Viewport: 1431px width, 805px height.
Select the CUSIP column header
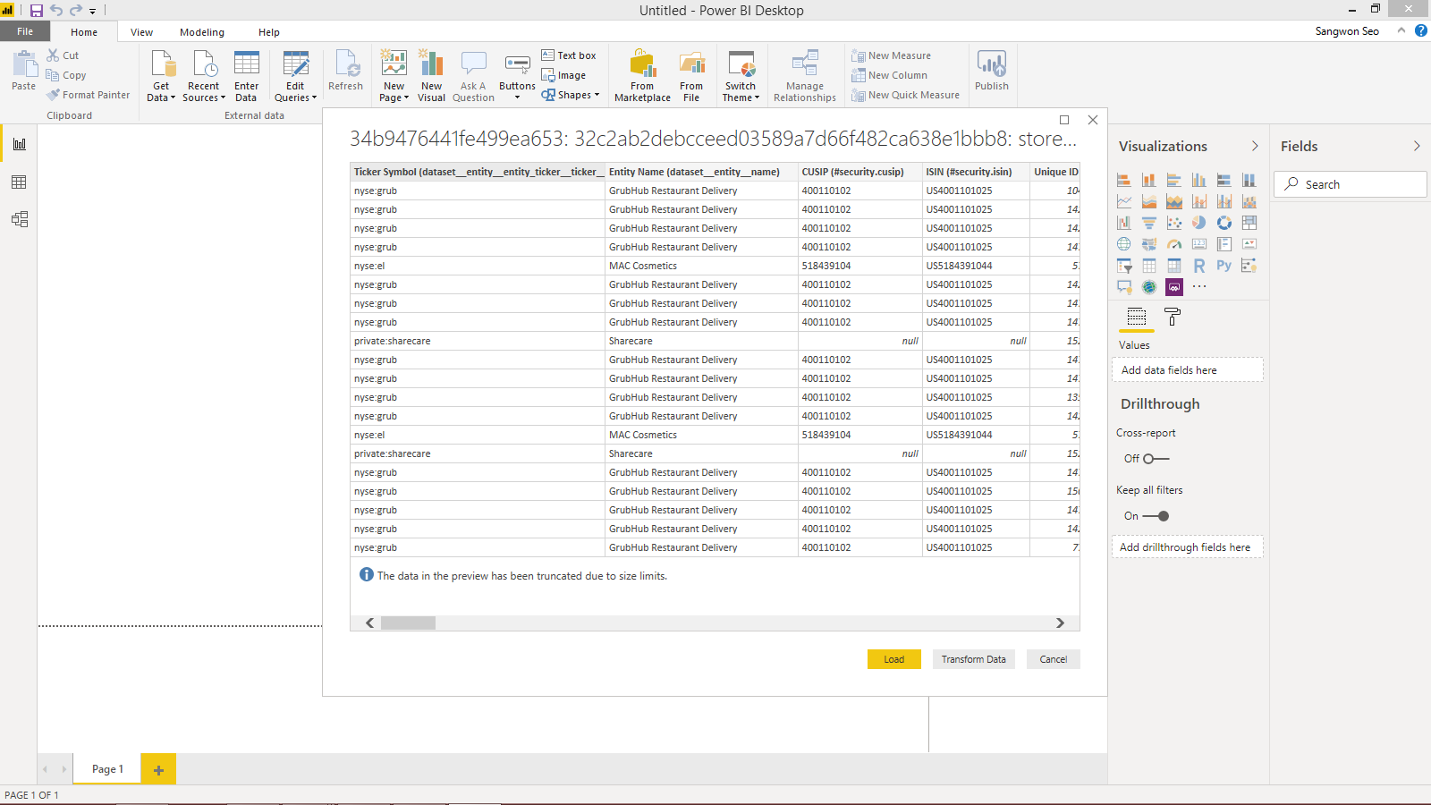point(860,172)
